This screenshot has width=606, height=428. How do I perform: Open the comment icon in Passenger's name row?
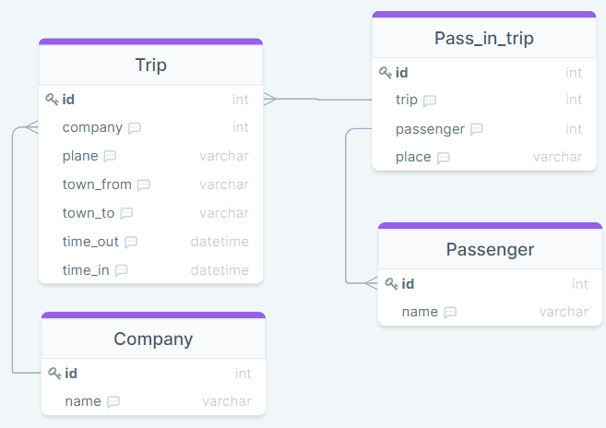pyautogui.click(x=450, y=313)
